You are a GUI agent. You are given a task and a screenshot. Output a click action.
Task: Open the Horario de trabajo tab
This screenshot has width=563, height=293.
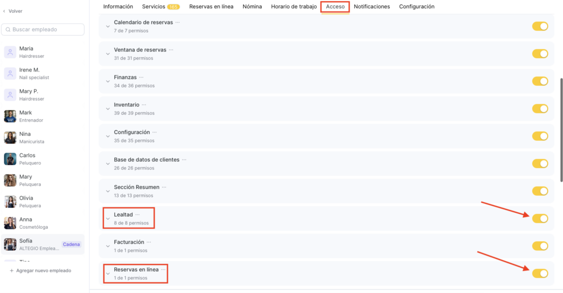(294, 7)
